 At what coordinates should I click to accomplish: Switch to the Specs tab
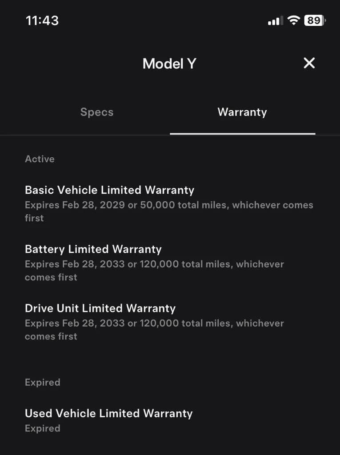(x=97, y=112)
